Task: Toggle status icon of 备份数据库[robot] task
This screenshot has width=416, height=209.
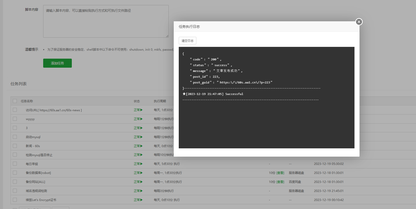Action: click(x=141, y=173)
